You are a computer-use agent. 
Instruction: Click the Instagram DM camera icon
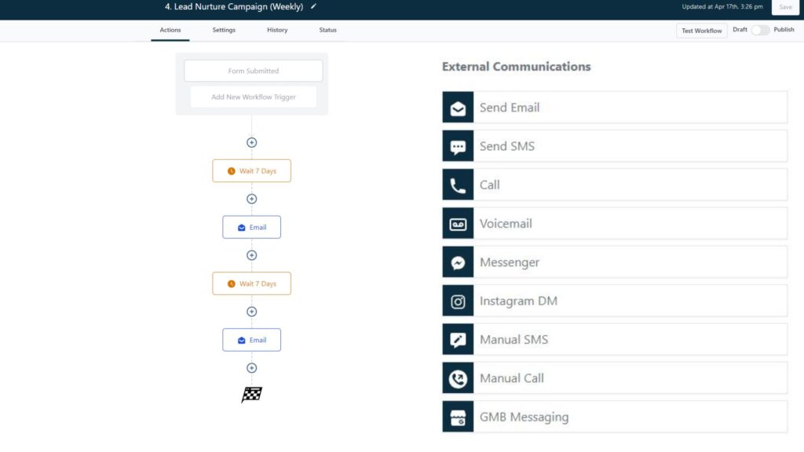[x=458, y=301]
